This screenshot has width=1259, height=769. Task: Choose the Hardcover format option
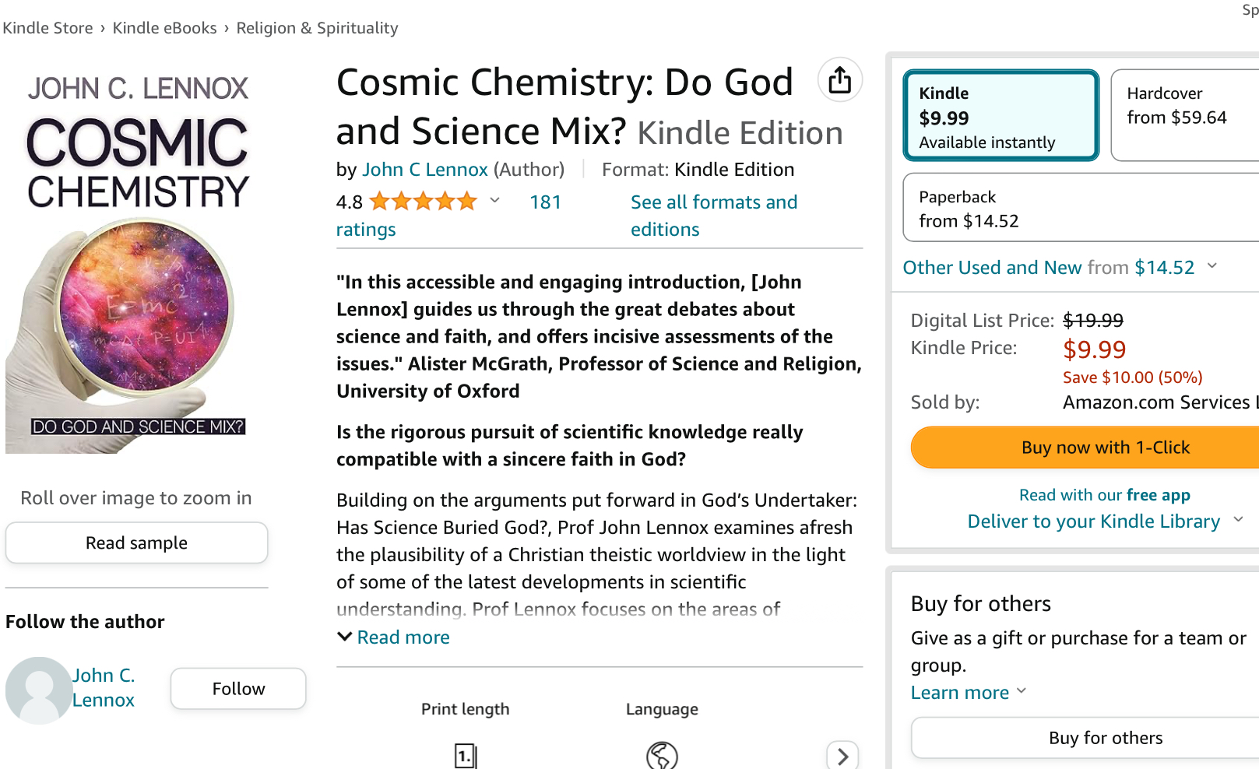point(1183,116)
